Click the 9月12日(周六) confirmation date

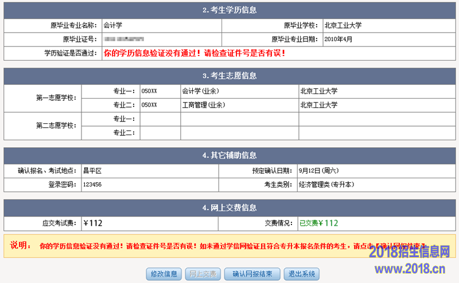(319, 171)
